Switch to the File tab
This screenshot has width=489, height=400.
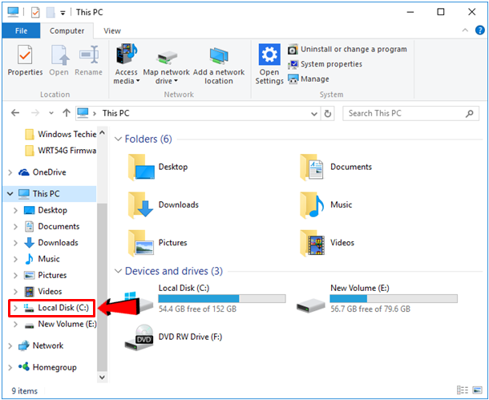[x=21, y=31]
